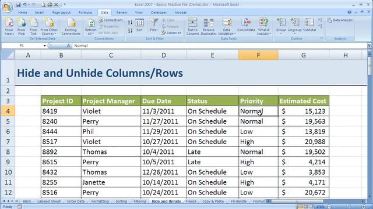Image resolution: width=373 pixels, height=209 pixels.
Task: Import data From Web
Action: click(x=21, y=27)
